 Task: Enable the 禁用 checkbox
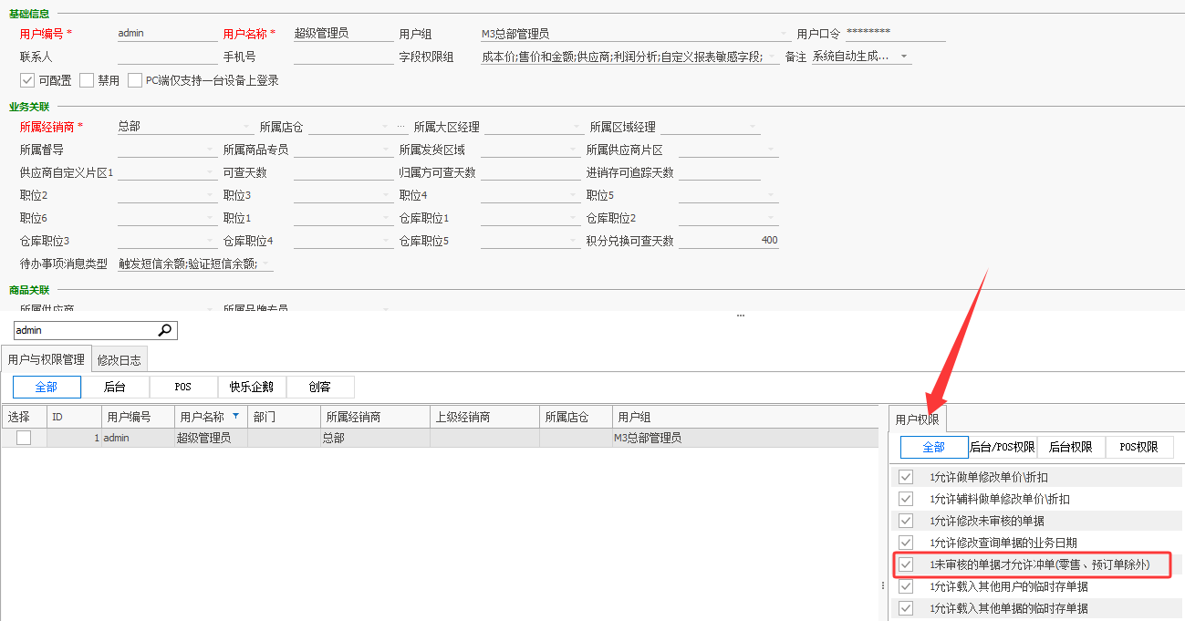[87, 80]
